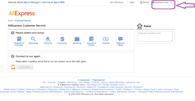Open Правила Использования footer link
Image resolution: width=195 pixels, height=101 pixels.
point(97,92)
